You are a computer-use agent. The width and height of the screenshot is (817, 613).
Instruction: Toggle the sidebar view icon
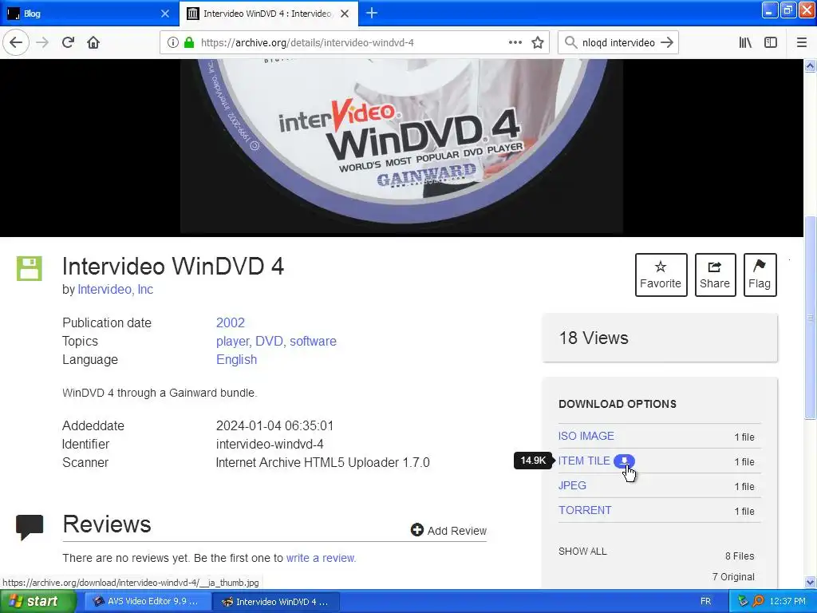coord(771,43)
